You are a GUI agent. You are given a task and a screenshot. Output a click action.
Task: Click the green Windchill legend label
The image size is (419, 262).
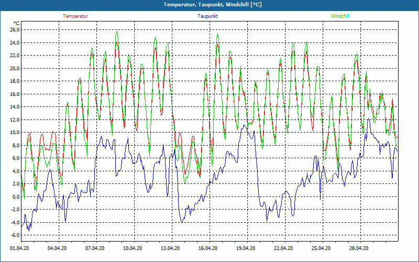coord(340,16)
